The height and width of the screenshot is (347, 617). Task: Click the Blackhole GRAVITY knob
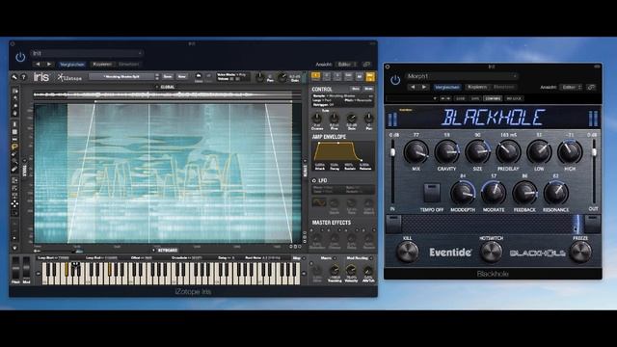click(446, 152)
